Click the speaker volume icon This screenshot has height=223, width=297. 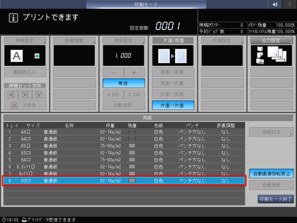point(275,4)
